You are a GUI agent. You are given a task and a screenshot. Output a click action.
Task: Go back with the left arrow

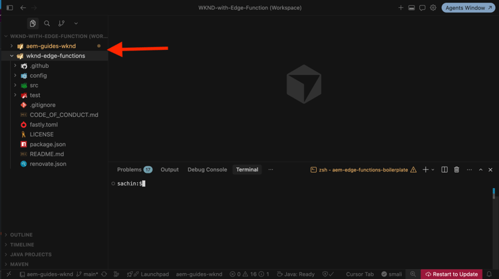(23, 7)
